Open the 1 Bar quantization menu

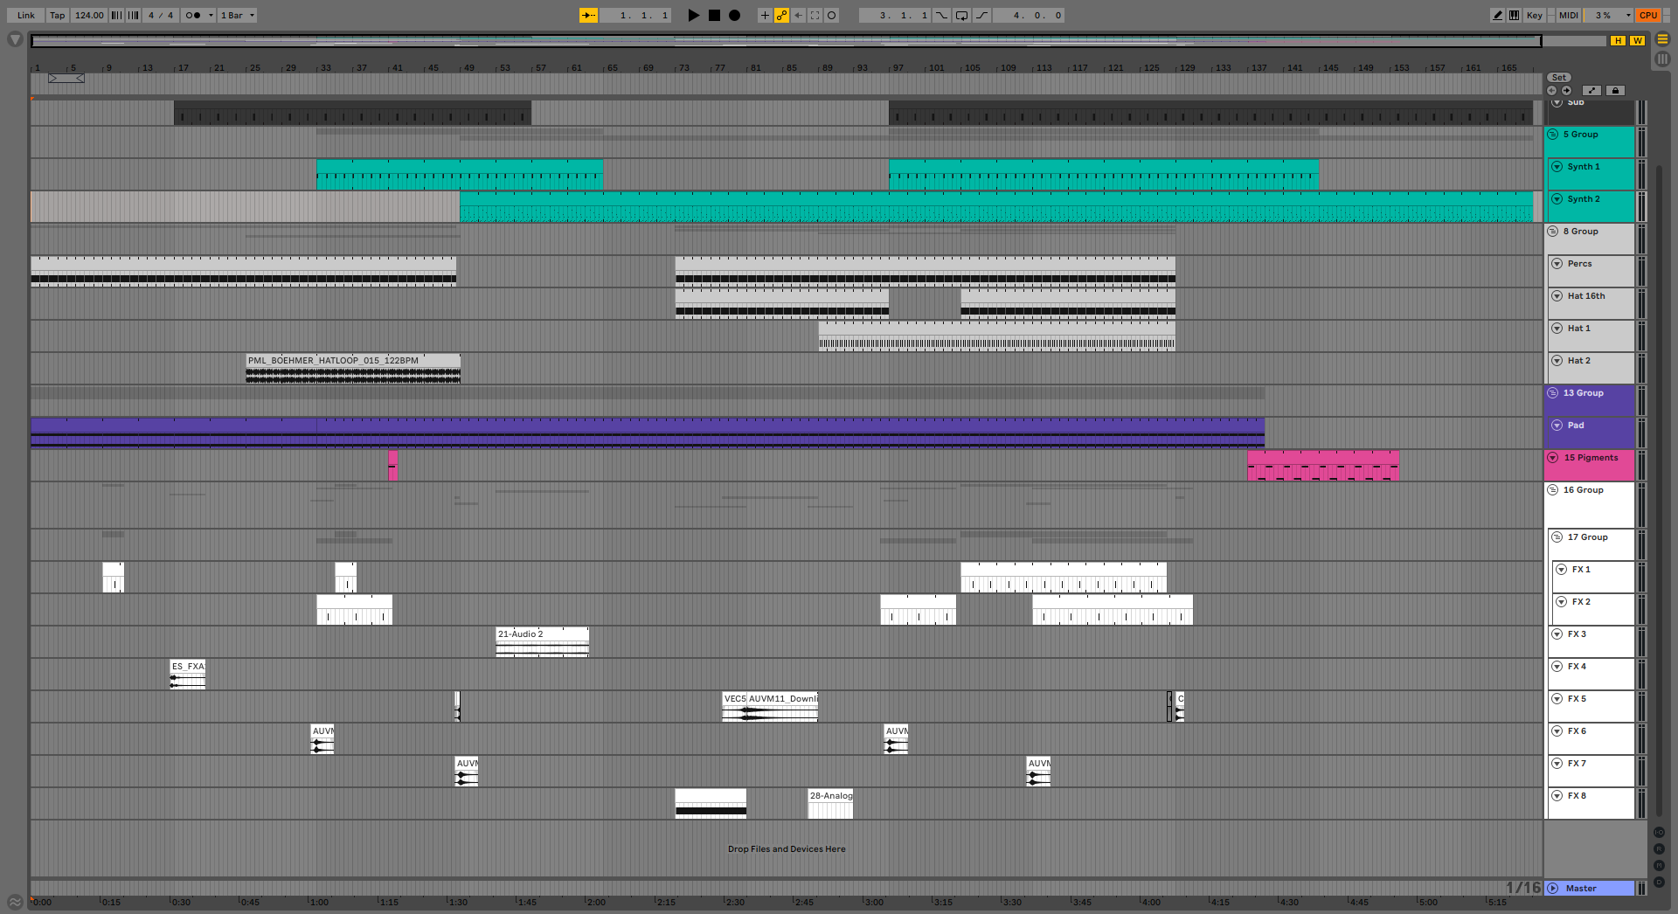(237, 15)
